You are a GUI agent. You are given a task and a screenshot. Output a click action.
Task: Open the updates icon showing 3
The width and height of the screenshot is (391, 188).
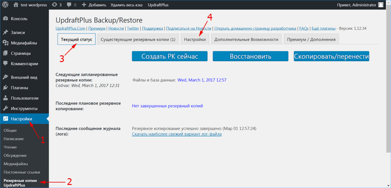[x=54, y=5]
